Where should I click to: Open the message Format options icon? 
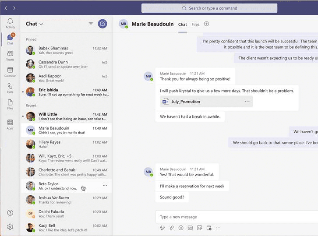162,228
